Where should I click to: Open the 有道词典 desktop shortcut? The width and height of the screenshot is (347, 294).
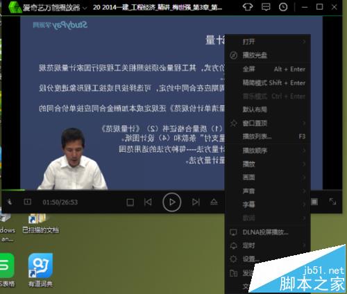pos(40,270)
